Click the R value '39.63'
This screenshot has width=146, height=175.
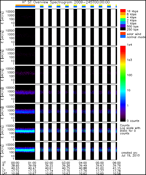coord(100,165)
